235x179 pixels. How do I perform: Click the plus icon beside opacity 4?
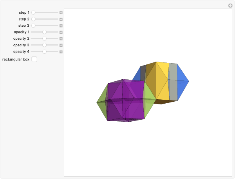coord(61,51)
